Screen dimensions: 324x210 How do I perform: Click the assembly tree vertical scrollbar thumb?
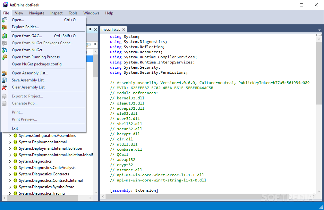click(x=95, y=66)
